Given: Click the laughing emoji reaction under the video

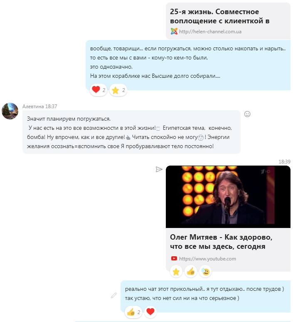Looking at the screenshot, I should [x=205, y=272].
